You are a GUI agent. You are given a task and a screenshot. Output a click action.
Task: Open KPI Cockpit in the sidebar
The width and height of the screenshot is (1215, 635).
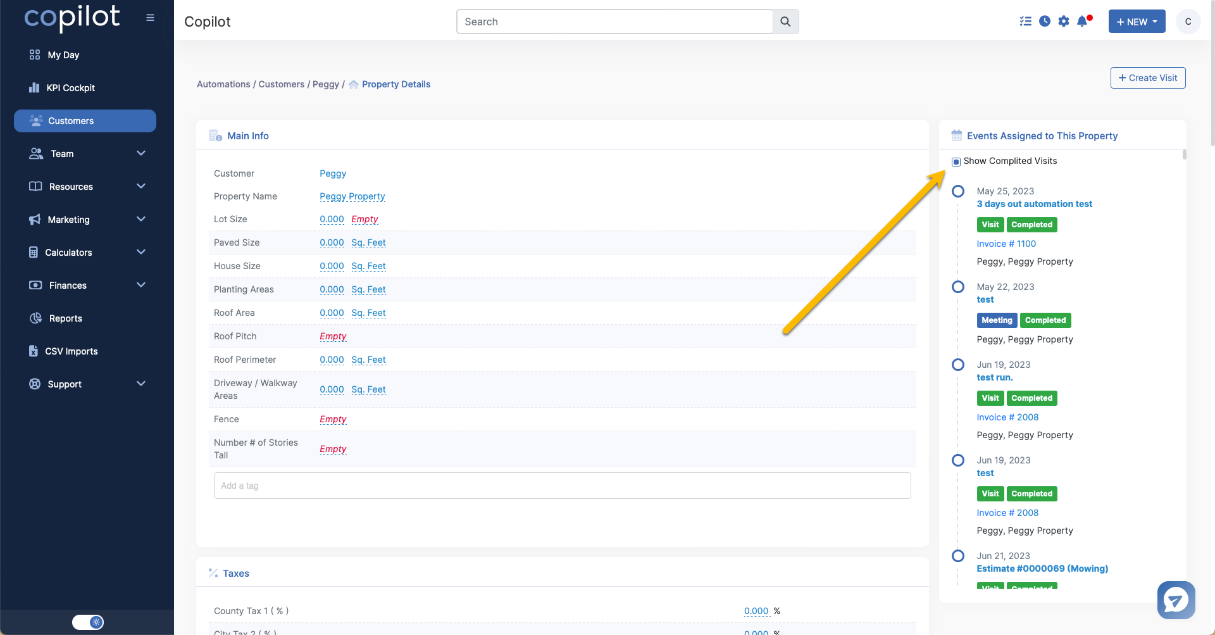[70, 88]
